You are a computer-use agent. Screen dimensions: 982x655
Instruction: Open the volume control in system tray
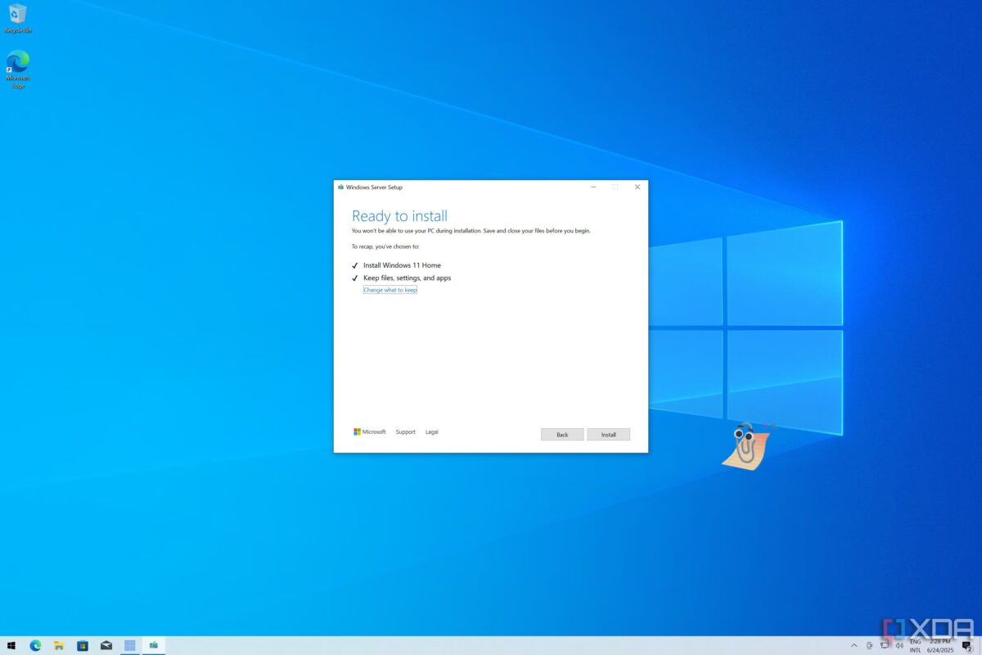click(x=899, y=646)
